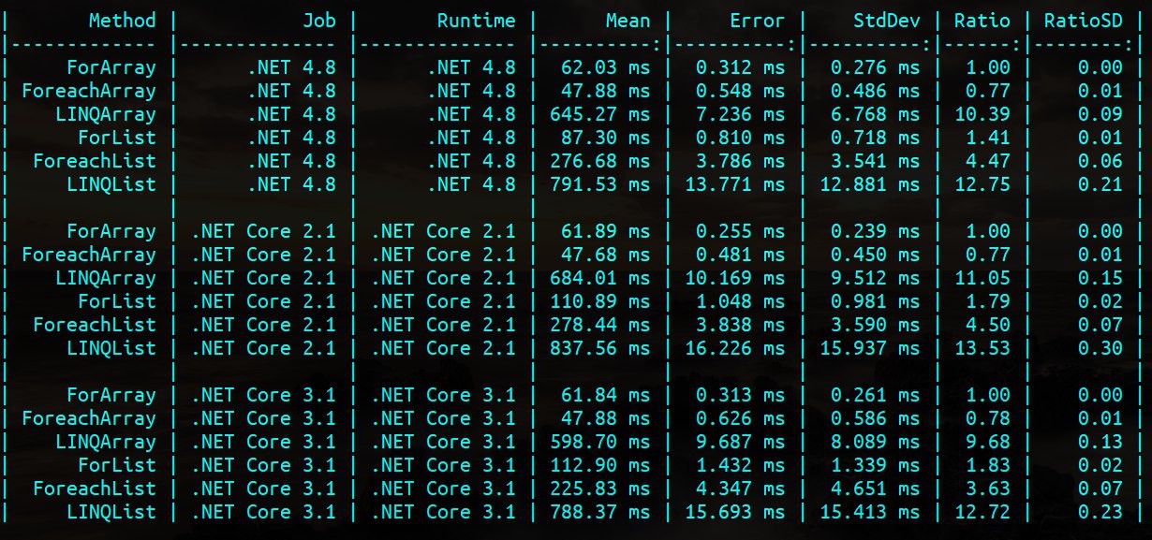Click the error value 13.771 ms
Screen dimensions: 1152x540
[x=734, y=184]
